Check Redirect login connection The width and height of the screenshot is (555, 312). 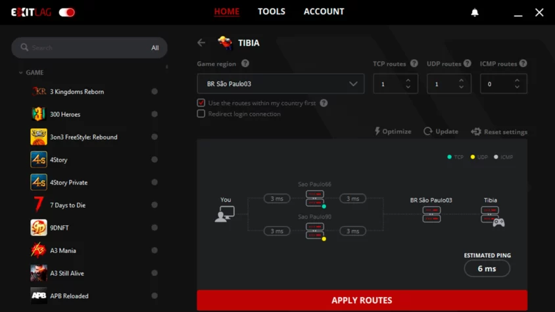[x=201, y=114]
